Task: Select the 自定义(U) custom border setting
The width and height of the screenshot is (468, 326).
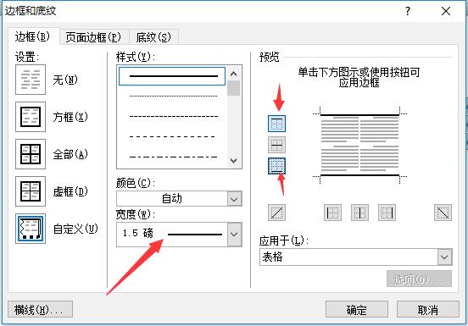Action: 31,229
